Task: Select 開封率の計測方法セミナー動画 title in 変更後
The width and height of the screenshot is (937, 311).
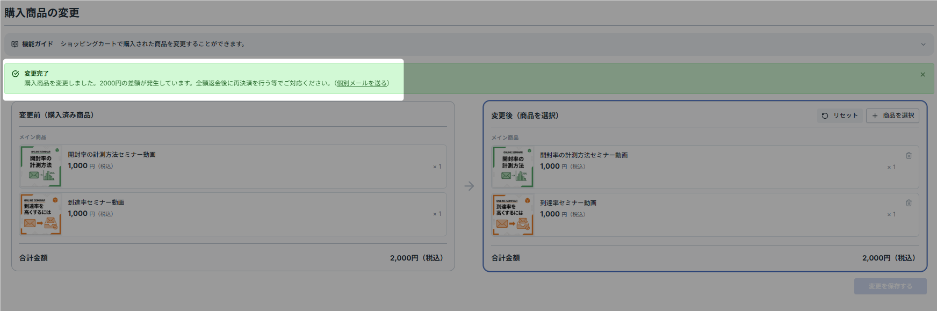Action: 584,155
